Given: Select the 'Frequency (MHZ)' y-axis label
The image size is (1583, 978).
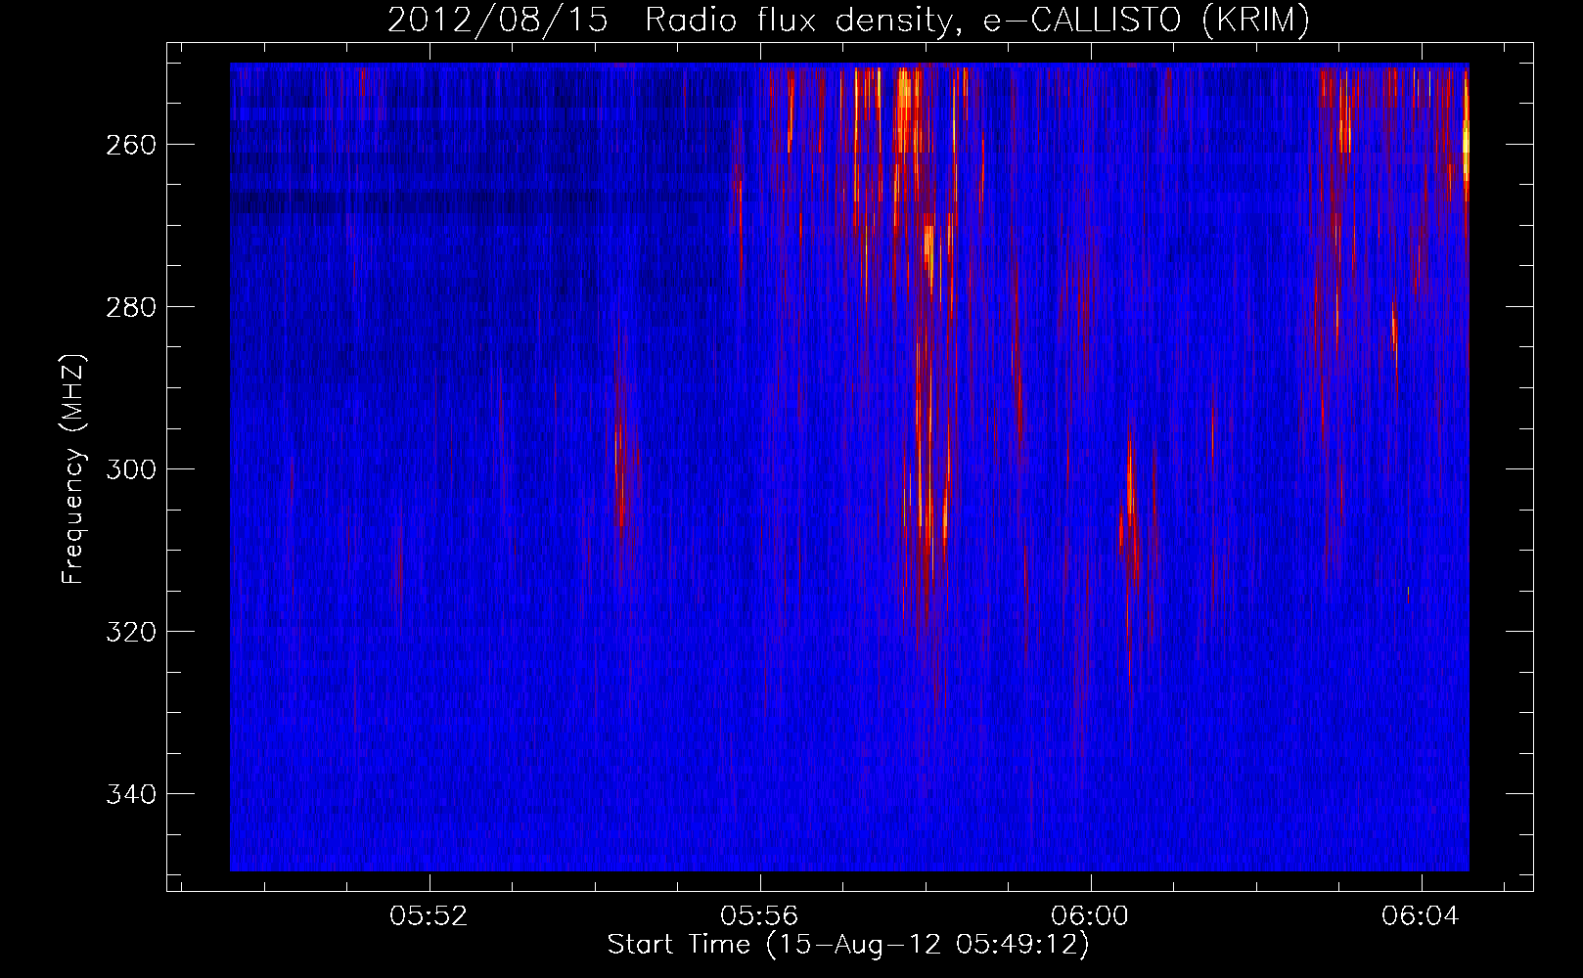Looking at the screenshot, I should [73, 468].
